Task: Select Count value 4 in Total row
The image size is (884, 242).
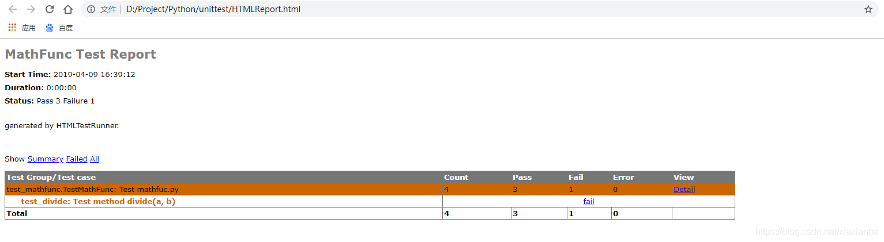Action: click(x=446, y=213)
